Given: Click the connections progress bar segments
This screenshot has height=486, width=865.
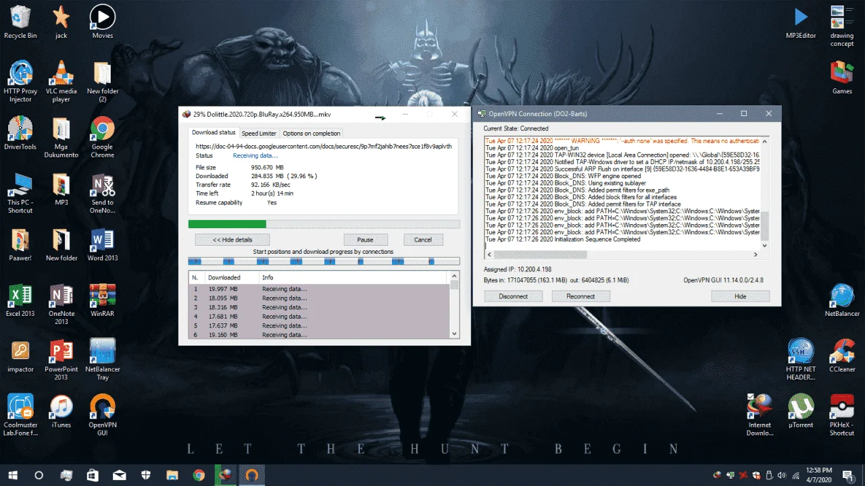Looking at the screenshot, I should tap(324, 261).
